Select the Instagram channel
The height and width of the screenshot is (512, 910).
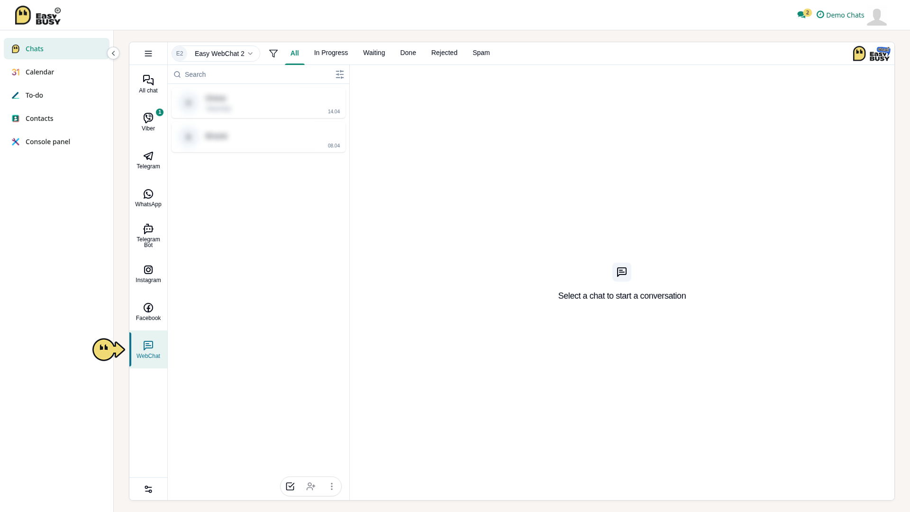click(148, 274)
